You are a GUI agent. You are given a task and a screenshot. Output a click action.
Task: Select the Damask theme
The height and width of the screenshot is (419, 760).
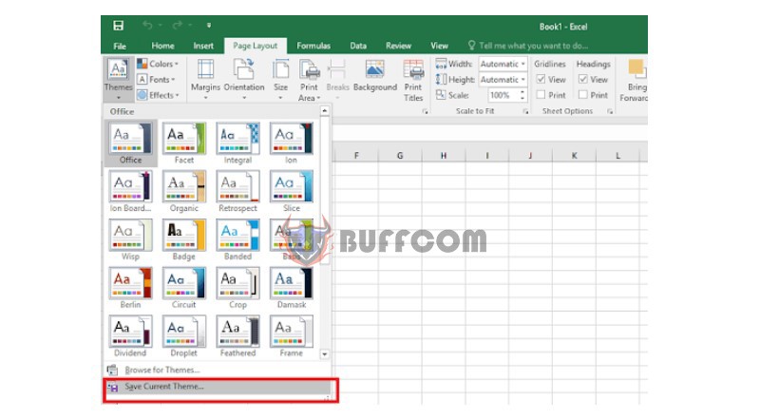292,288
